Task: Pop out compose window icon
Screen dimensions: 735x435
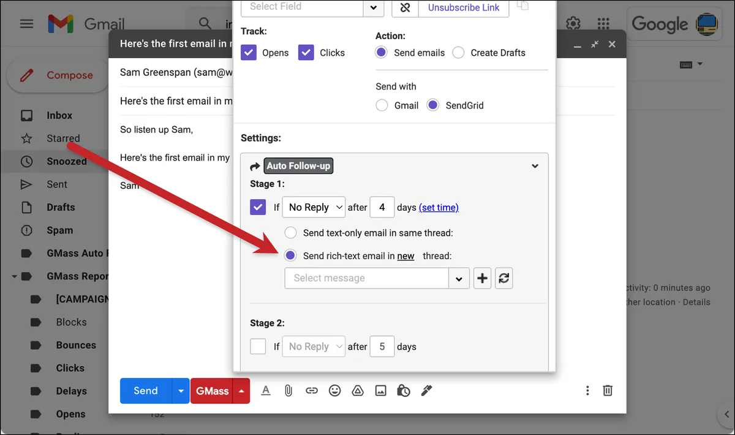Action: 594,44
